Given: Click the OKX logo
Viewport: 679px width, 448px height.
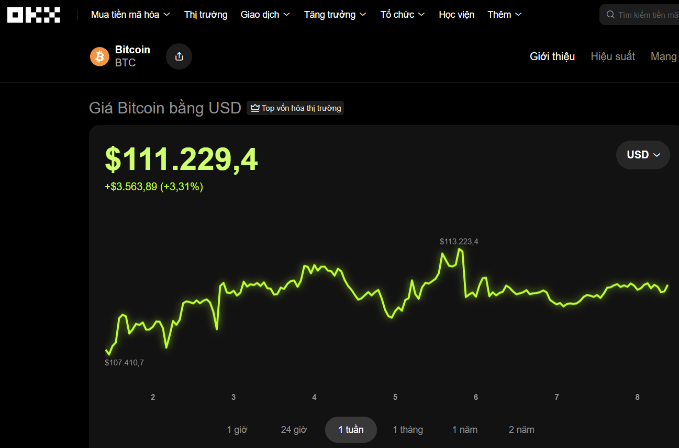Looking at the screenshot, I should click(x=34, y=15).
